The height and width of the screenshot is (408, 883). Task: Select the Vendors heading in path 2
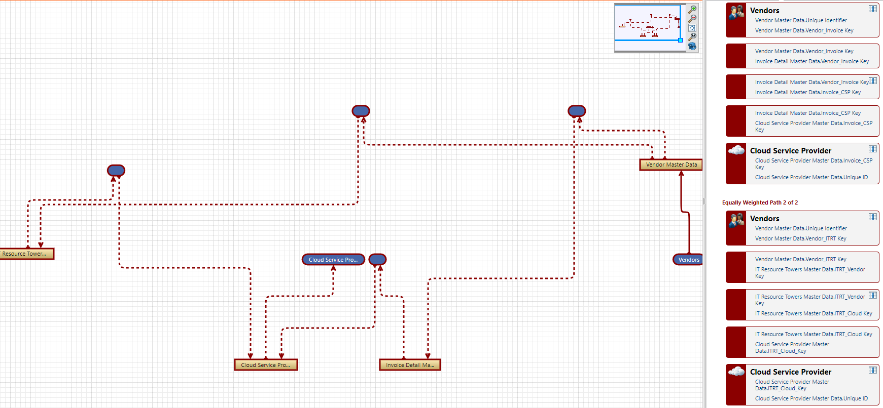click(764, 219)
